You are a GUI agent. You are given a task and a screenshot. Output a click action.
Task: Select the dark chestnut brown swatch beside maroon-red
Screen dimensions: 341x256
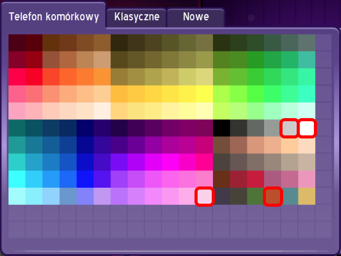click(222, 179)
